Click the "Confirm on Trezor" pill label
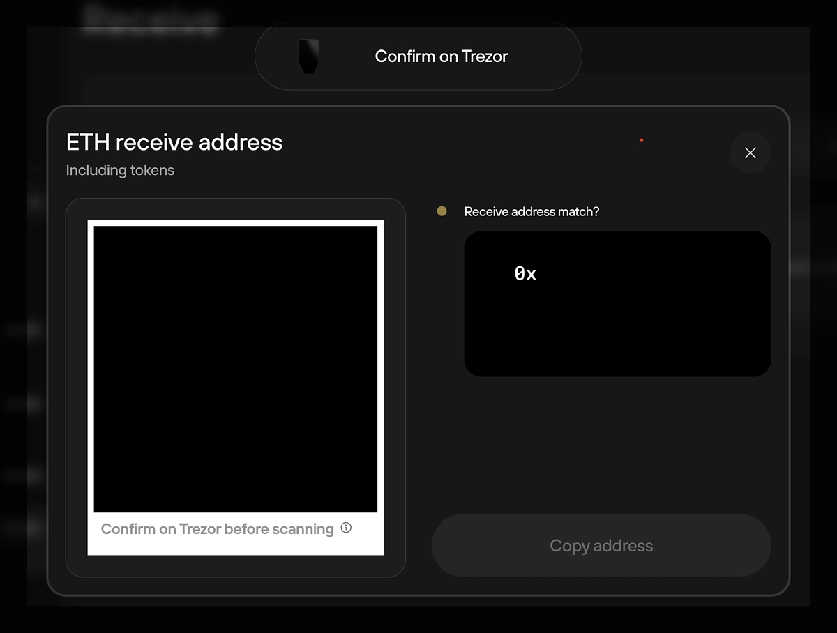Image resolution: width=837 pixels, height=633 pixels. point(442,56)
